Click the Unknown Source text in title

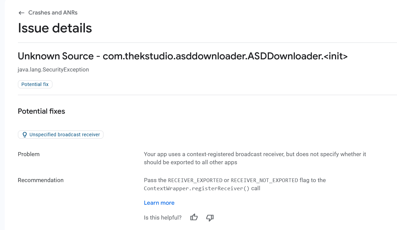[x=55, y=56]
